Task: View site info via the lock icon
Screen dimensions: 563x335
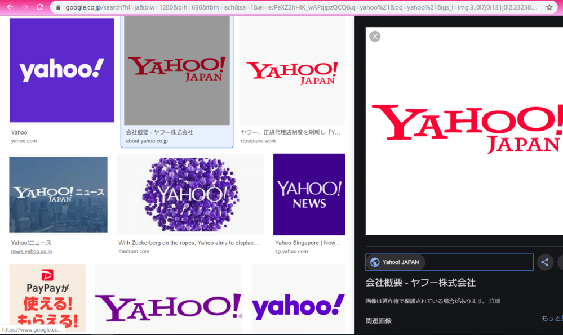Action: [x=58, y=7]
